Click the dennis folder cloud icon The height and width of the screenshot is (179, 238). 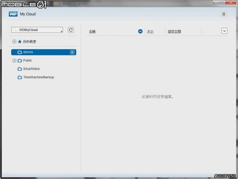[20, 52]
